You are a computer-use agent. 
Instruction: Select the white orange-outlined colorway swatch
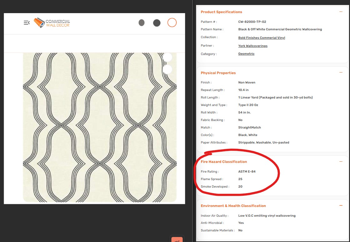point(172,23)
